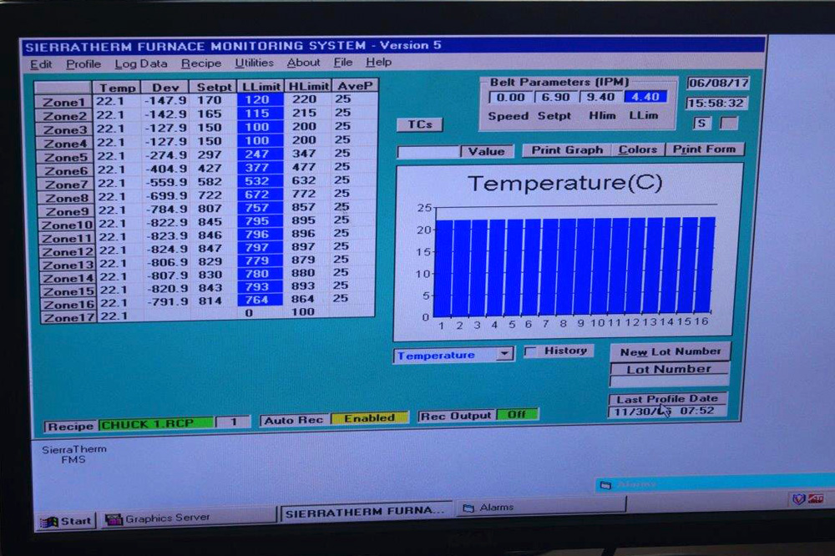Click the AveP column header
The height and width of the screenshot is (556, 835).
coord(355,85)
